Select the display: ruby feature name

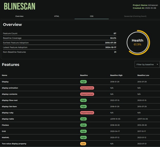click(8, 113)
